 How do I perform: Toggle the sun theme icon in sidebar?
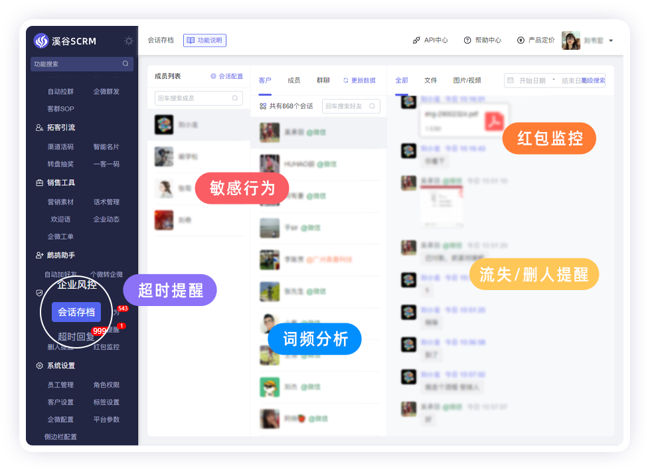[129, 40]
